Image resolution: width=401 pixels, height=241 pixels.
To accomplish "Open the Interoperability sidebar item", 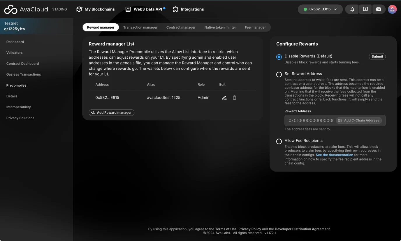I will coord(19,107).
